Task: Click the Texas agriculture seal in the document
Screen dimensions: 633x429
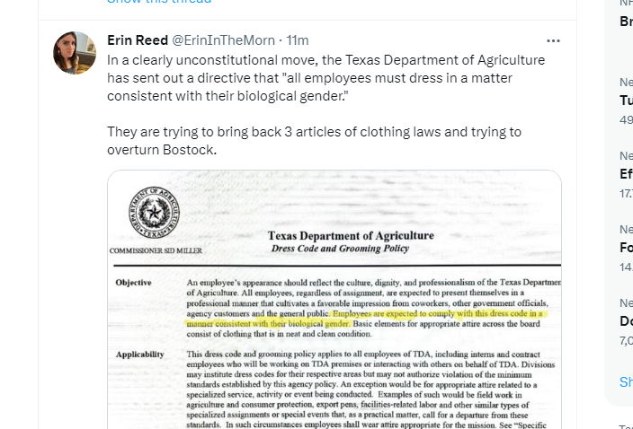Action: (x=154, y=214)
